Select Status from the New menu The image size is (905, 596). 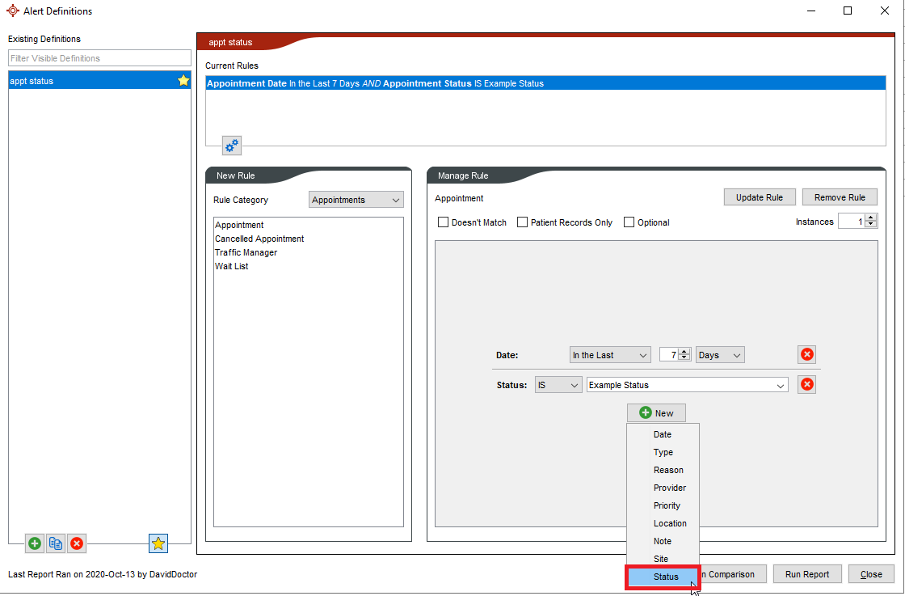tap(666, 577)
